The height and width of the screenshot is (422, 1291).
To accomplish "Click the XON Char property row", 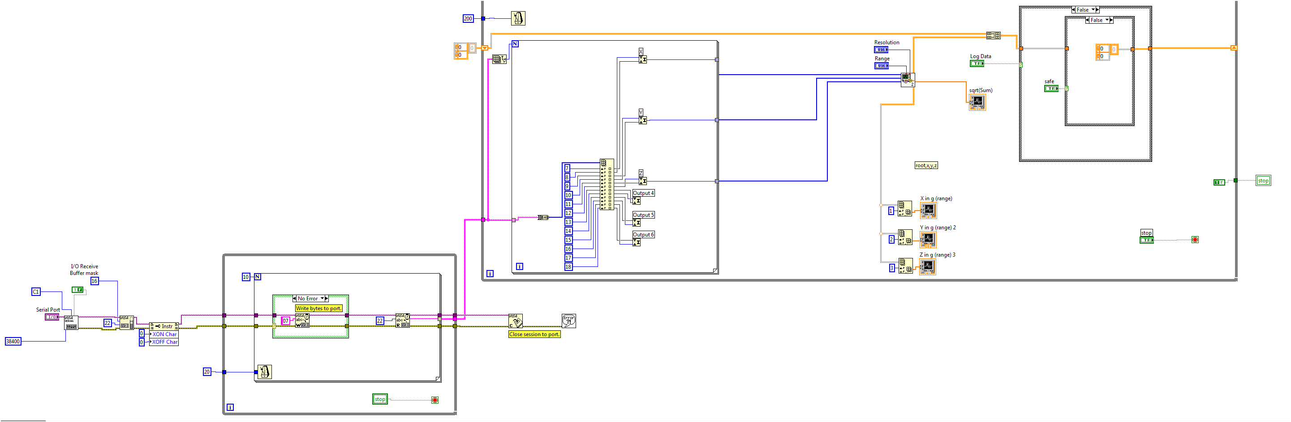I will [x=164, y=334].
